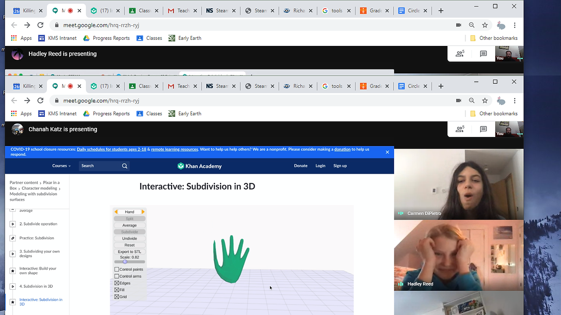Select Hadley Reed's video tile
Screen dimensions: 561x315
click(458, 255)
